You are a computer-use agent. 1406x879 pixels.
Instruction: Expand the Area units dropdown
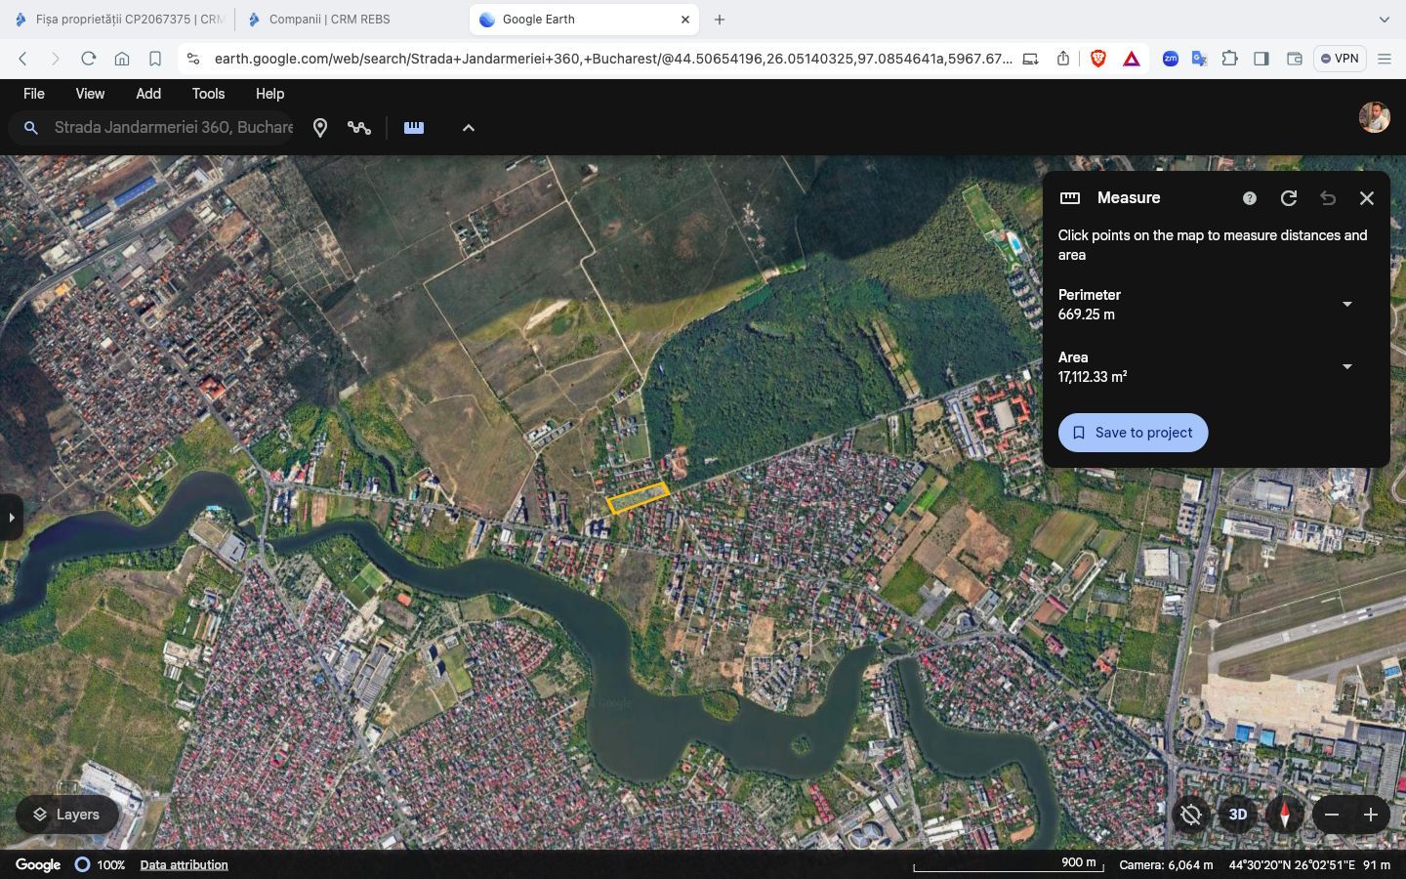click(x=1346, y=366)
